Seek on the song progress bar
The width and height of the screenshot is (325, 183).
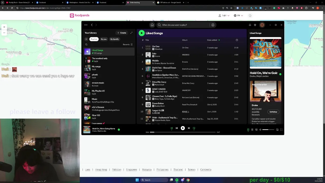(183, 132)
